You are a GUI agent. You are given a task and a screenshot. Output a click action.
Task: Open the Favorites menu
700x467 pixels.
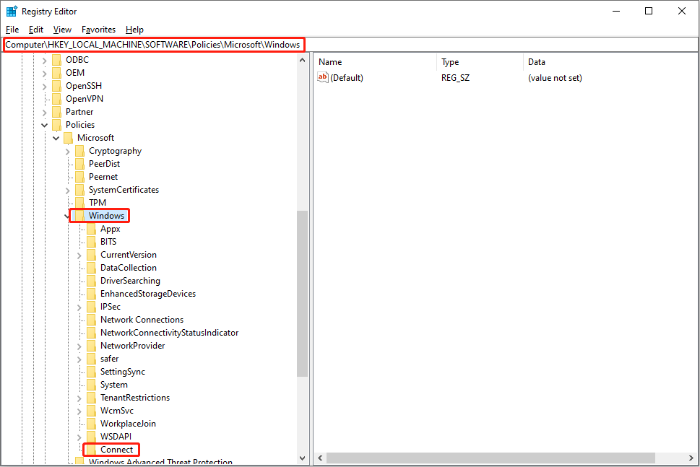click(98, 30)
